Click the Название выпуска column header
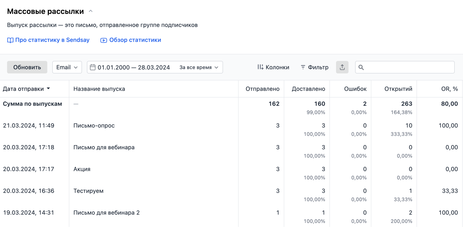463x227 pixels. pyautogui.click(x=99, y=89)
